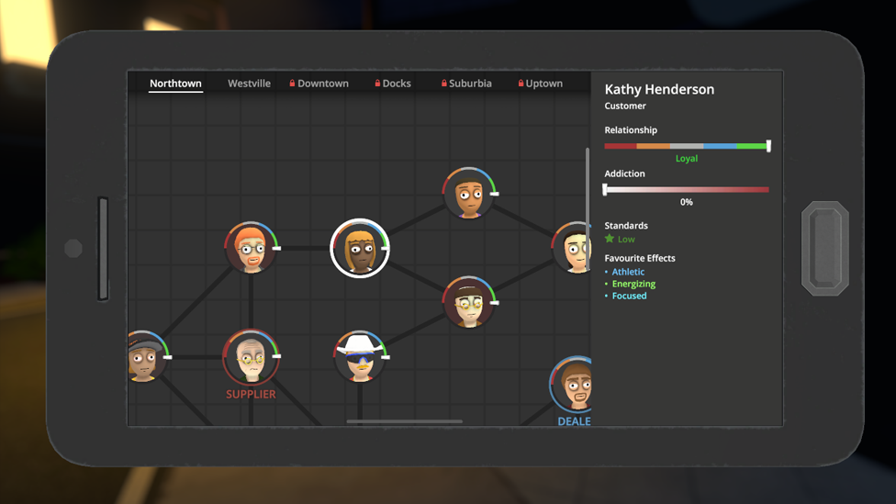Select the white cowboy hat contact avatar

click(x=360, y=356)
